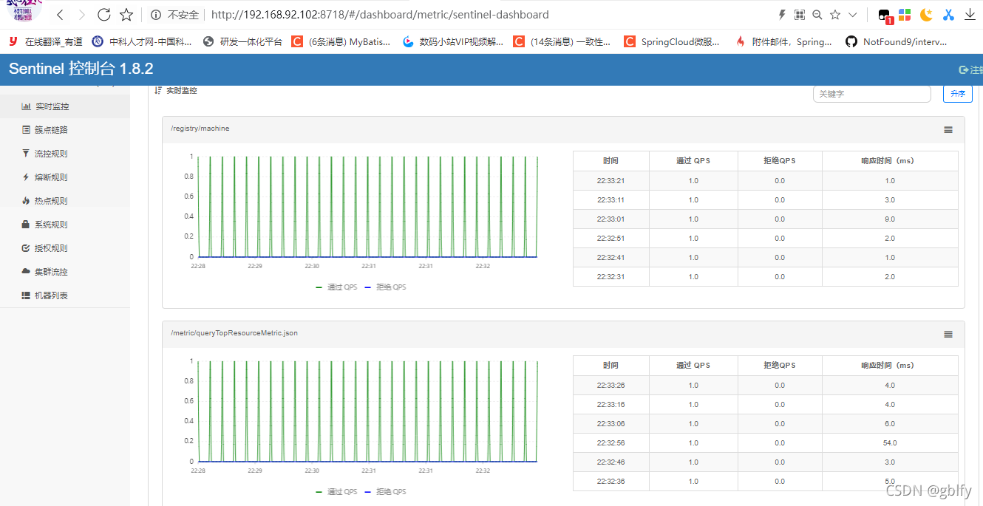983x506 pixels.
Task: Click the 关键字 search input
Action: coord(871,94)
